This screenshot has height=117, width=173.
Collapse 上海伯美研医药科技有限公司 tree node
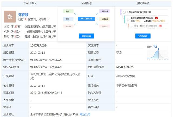click(x=124, y=12)
